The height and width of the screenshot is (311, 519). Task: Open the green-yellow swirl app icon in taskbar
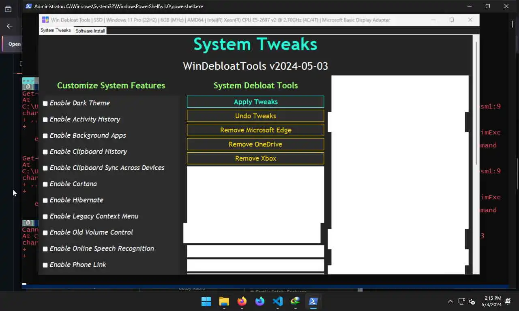point(296,301)
